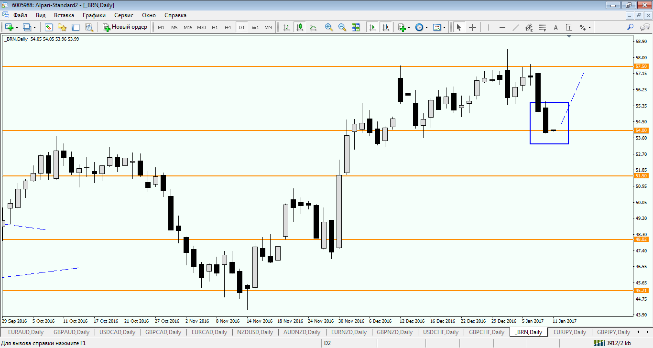Screen dimensions: 653x348
Task: Expand the Templates dropdown arrow
Action: [x=444, y=27]
